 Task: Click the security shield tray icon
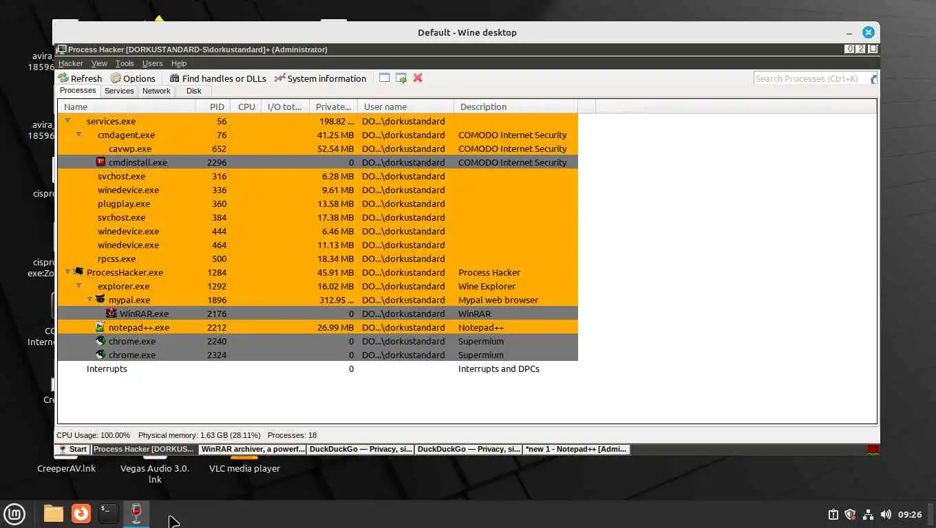[x=850, y=514]
